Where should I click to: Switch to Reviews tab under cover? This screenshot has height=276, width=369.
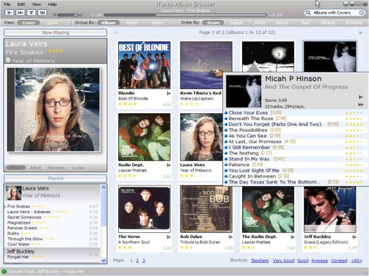[x=56, y=167]
